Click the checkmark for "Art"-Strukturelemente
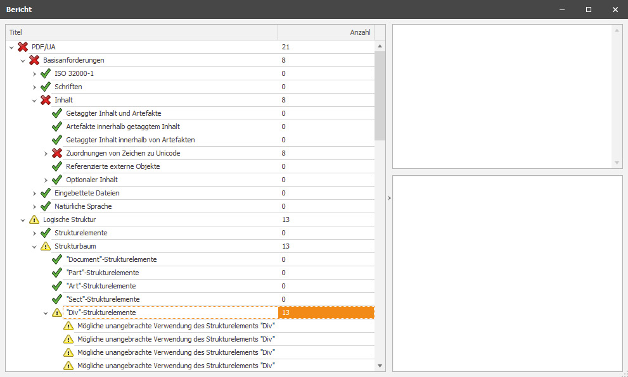 click(x=57, y=286)
